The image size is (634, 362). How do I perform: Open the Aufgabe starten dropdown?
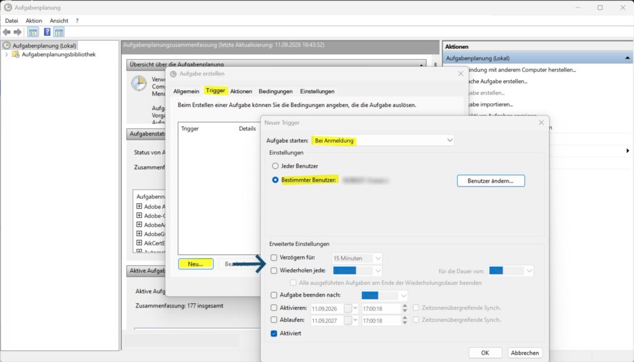click(x=383, y=140)
